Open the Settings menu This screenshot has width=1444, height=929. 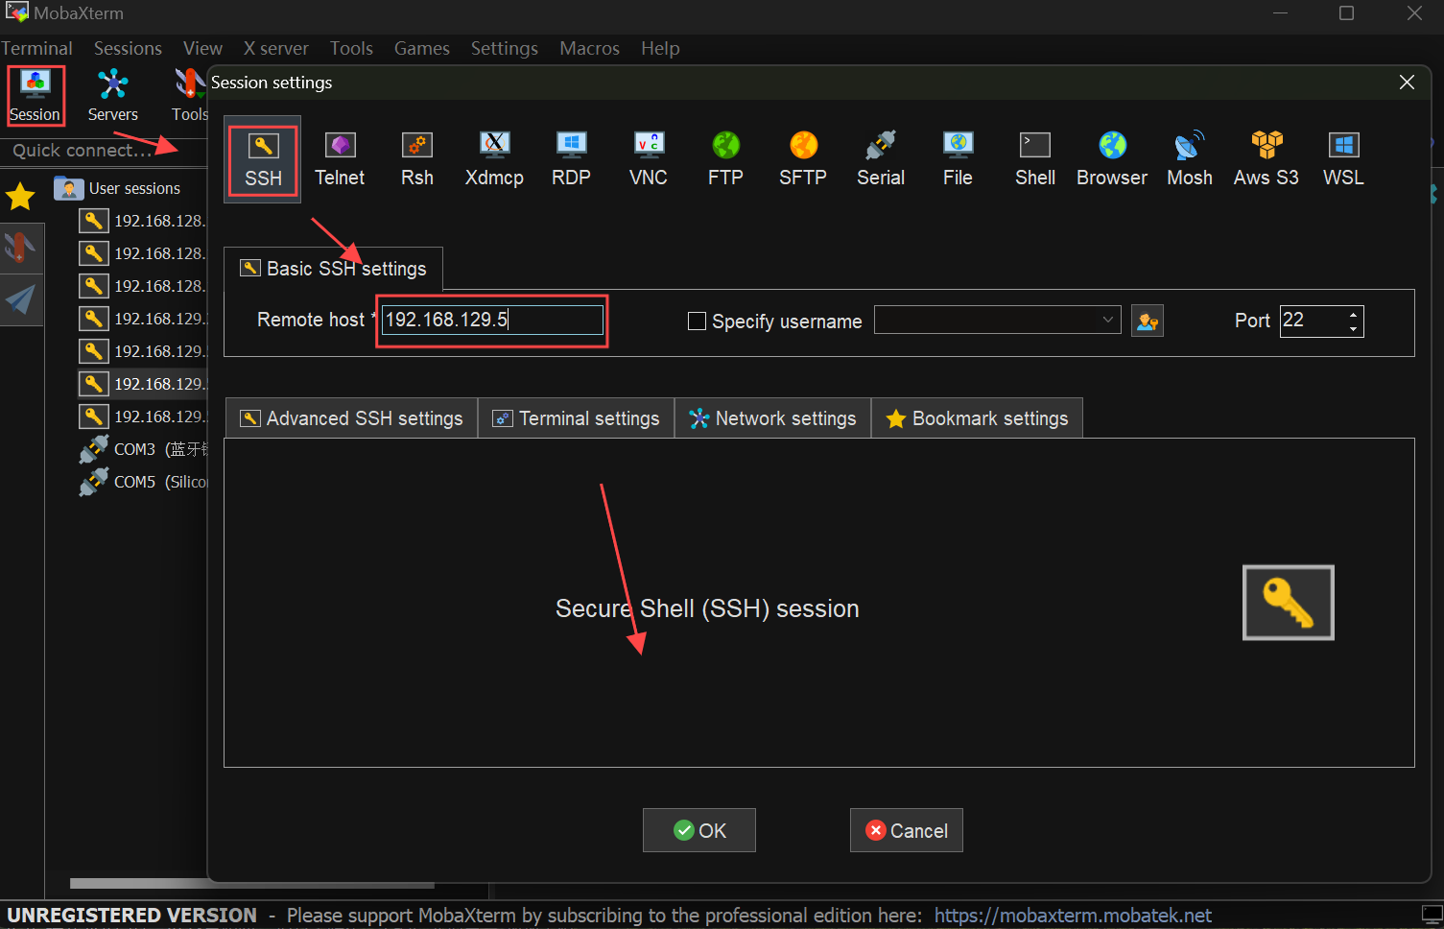[504, 48]
